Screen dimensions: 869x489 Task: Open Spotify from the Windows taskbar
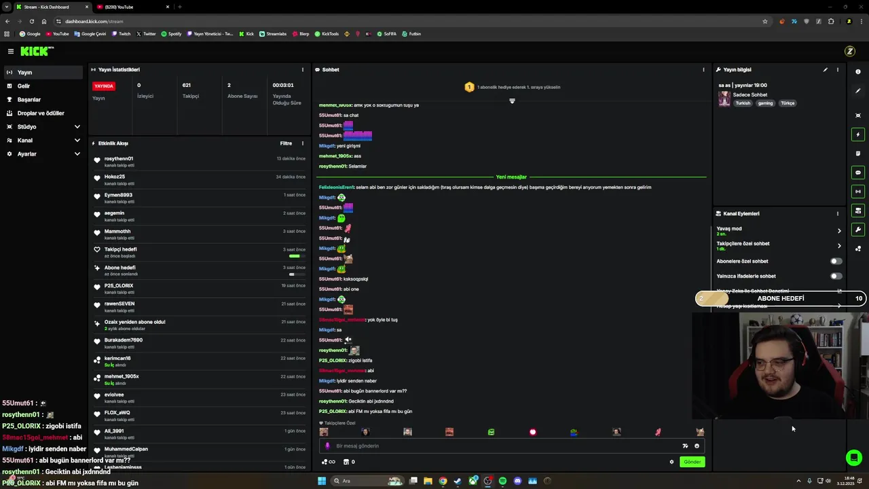point(502,481)
